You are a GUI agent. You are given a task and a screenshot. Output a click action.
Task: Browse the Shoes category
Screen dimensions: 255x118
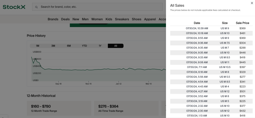(x=136, y=19)
